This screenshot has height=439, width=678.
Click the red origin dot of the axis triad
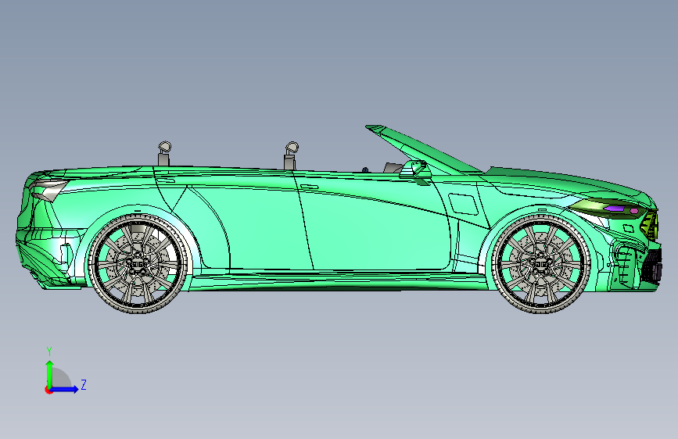(48, 390)
